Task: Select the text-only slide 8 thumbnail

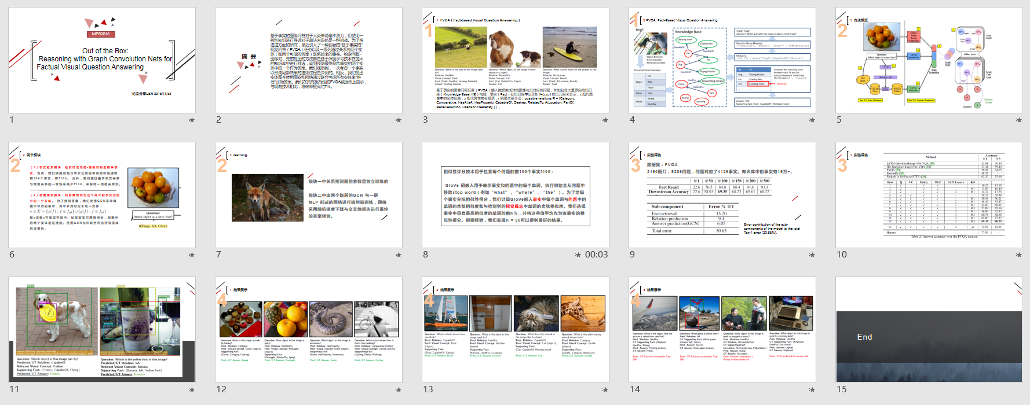Action: (x=516, y=195)
